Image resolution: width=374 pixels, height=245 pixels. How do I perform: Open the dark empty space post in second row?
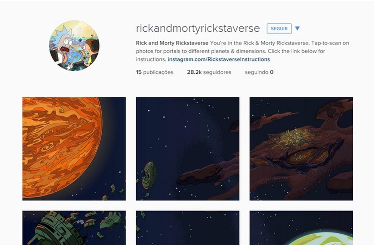pyautogui.click(x=187, y=228)
